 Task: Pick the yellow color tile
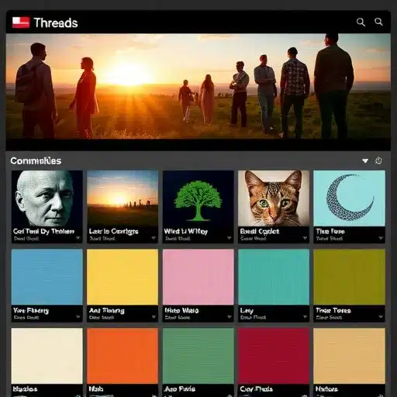coord(123,277)
